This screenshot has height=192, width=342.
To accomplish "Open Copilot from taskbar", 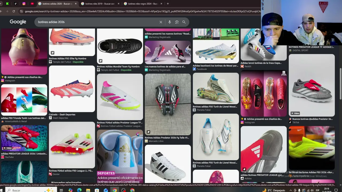I will [x=71, y=190].
